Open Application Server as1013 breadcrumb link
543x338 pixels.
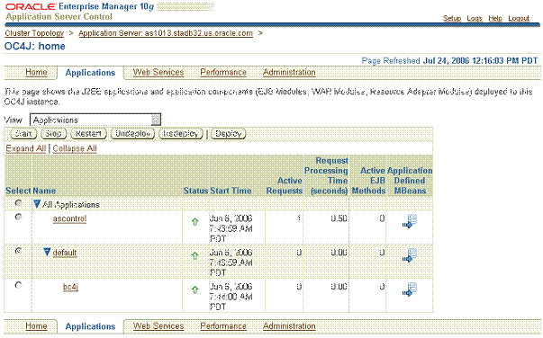point(166,33)
